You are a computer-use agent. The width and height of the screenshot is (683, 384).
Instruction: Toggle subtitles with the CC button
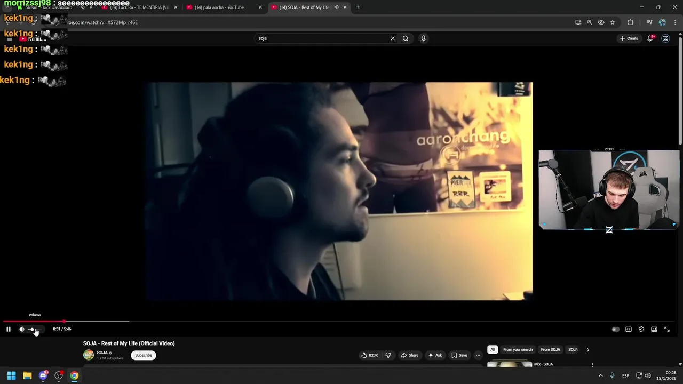(x=629, y=330)
